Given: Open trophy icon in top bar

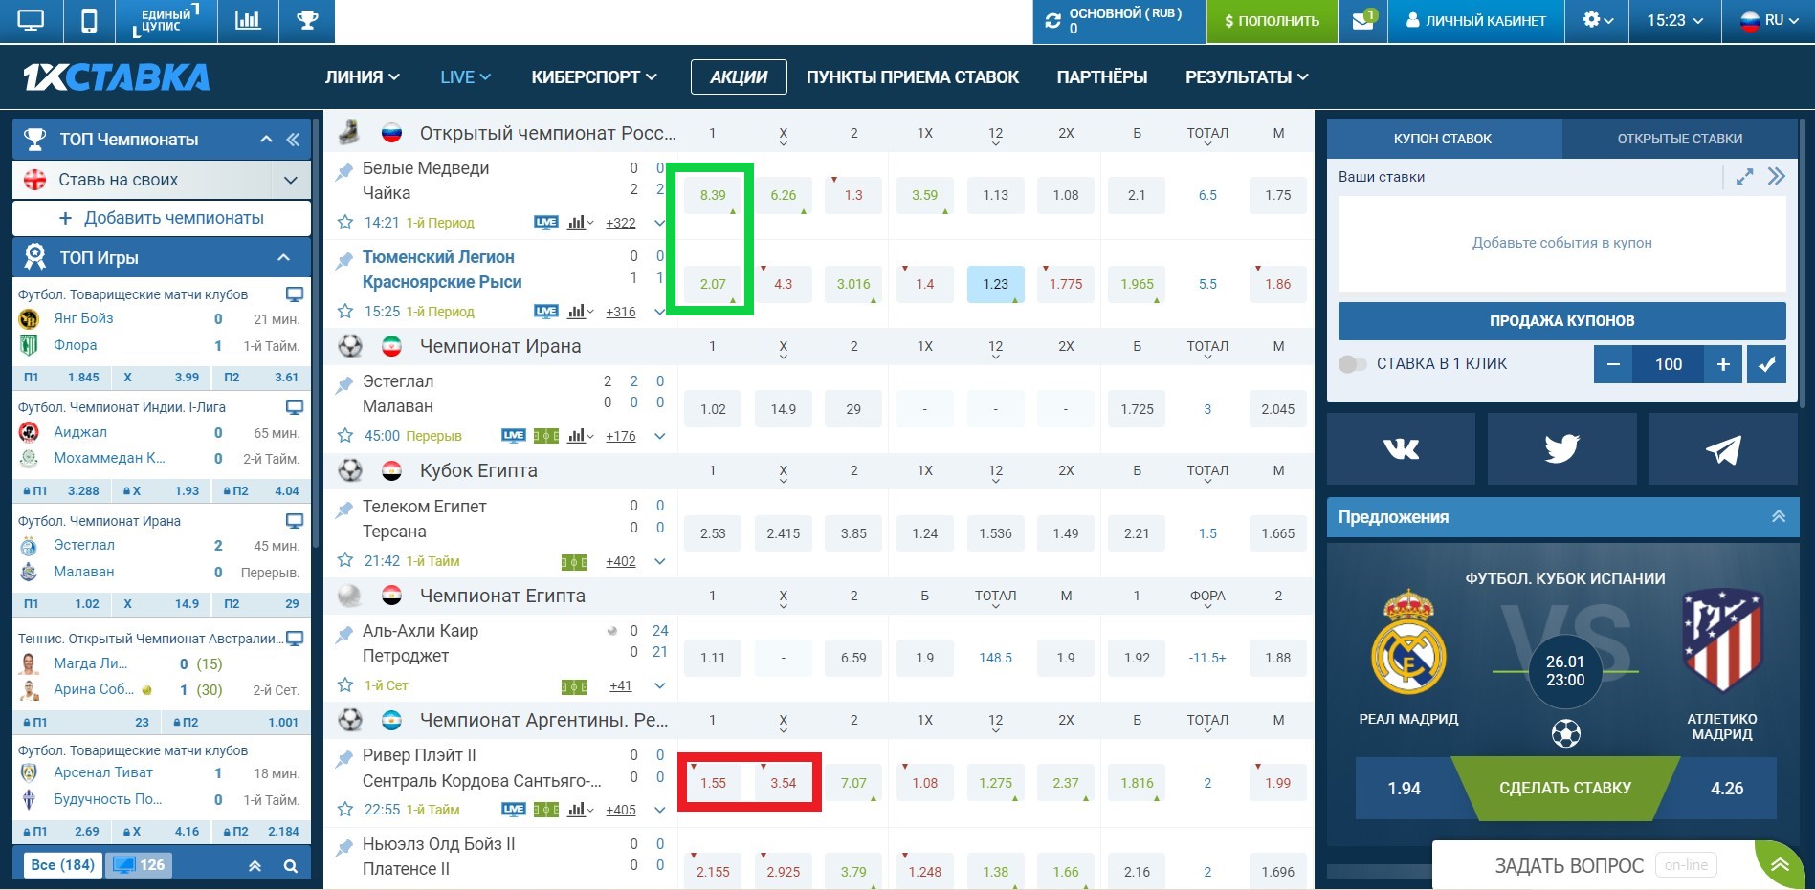Looking at the screenshot, I should (307, 21).
